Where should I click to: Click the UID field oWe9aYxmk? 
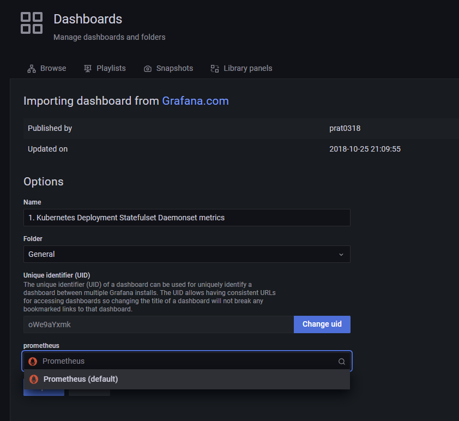[159, 324]
